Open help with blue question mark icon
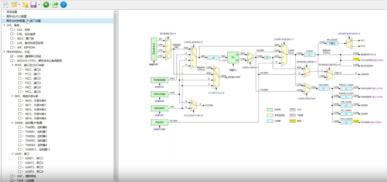The height and width of the screenshot is (182, 387). (x=63, y=4)
